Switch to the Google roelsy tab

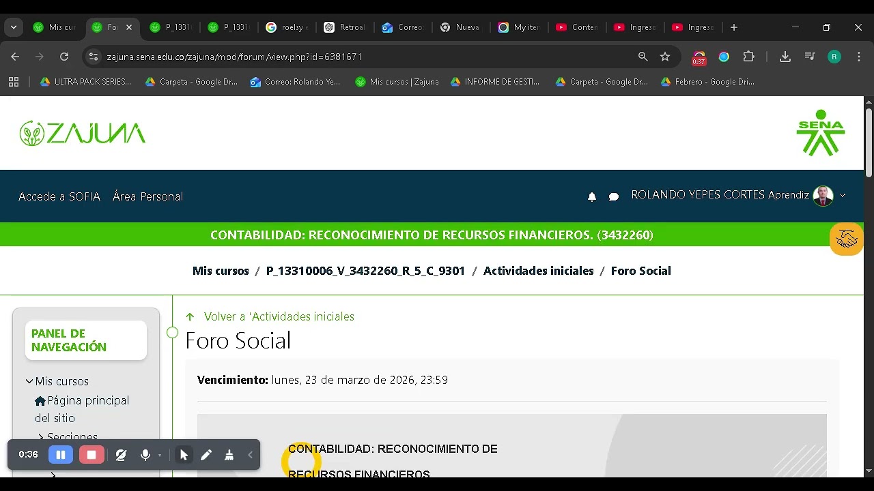[x=287, y=27]
